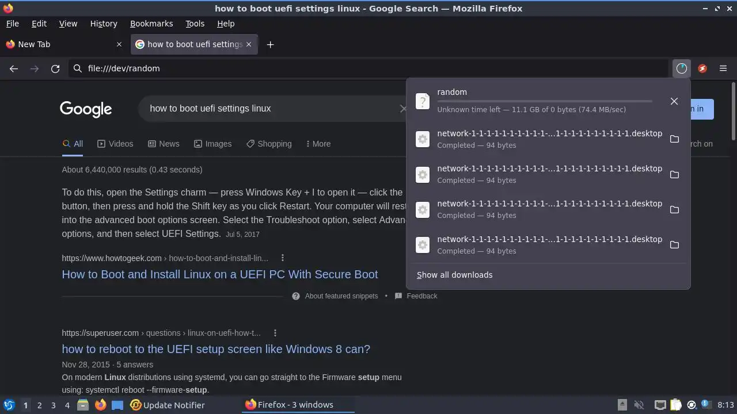Open the clipboard manager tray icon

pyautogui.click(x=676, y=405)
